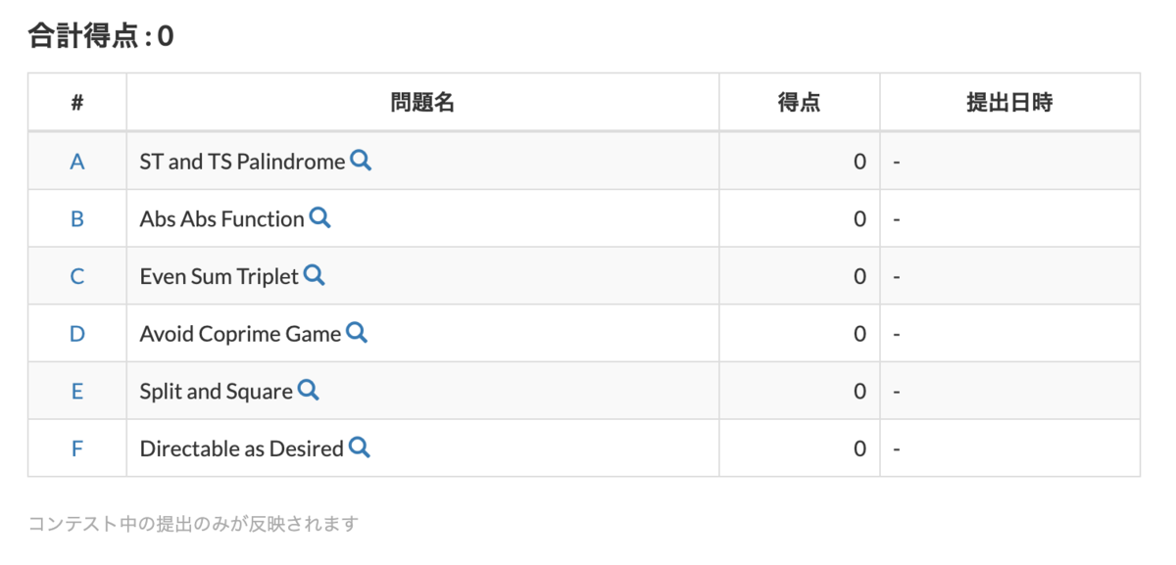The image size is (1176, 565).
Task: Open problem A via its letter link
Action: pyautogui.click(x=76, y=162)
